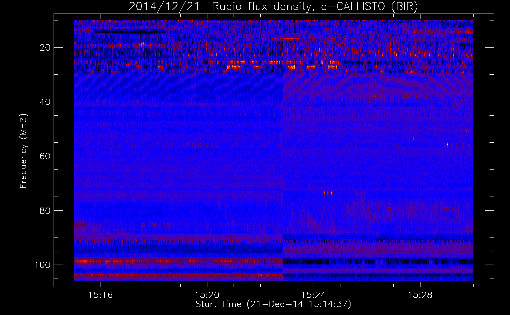Click the '15:20' time tick label
510x315 pixels.
[207, 295]
